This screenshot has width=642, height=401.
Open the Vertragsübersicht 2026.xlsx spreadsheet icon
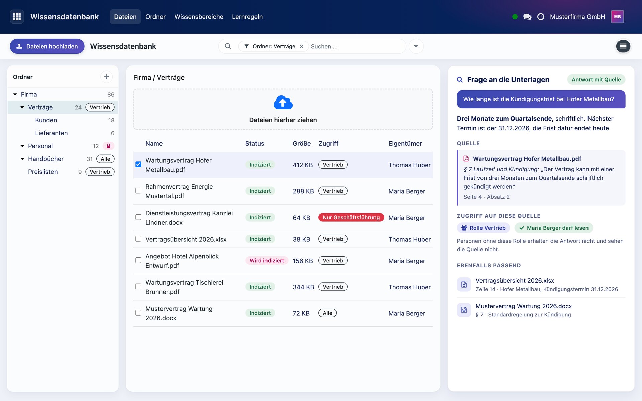(464, 284)
